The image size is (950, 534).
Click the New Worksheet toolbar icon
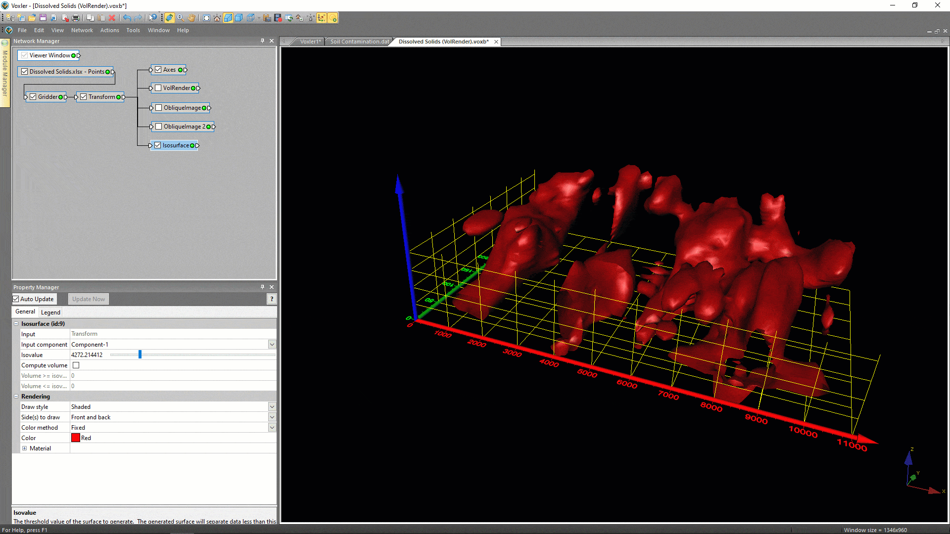pos(21,18)
